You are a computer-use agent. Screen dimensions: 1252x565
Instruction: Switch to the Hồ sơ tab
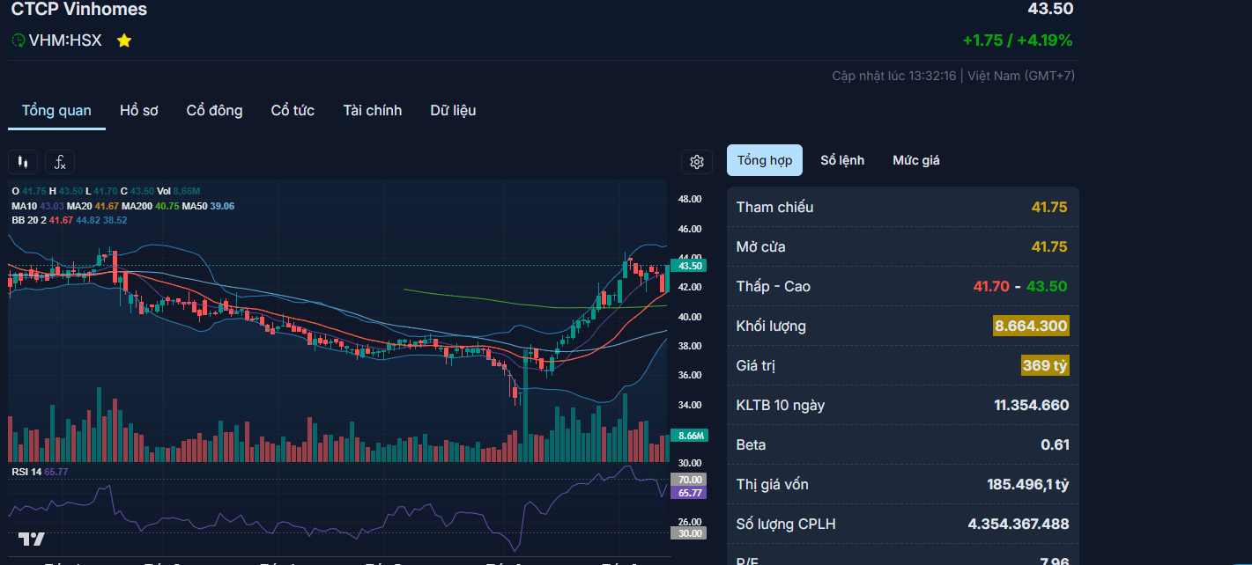(x=138, y=110)
